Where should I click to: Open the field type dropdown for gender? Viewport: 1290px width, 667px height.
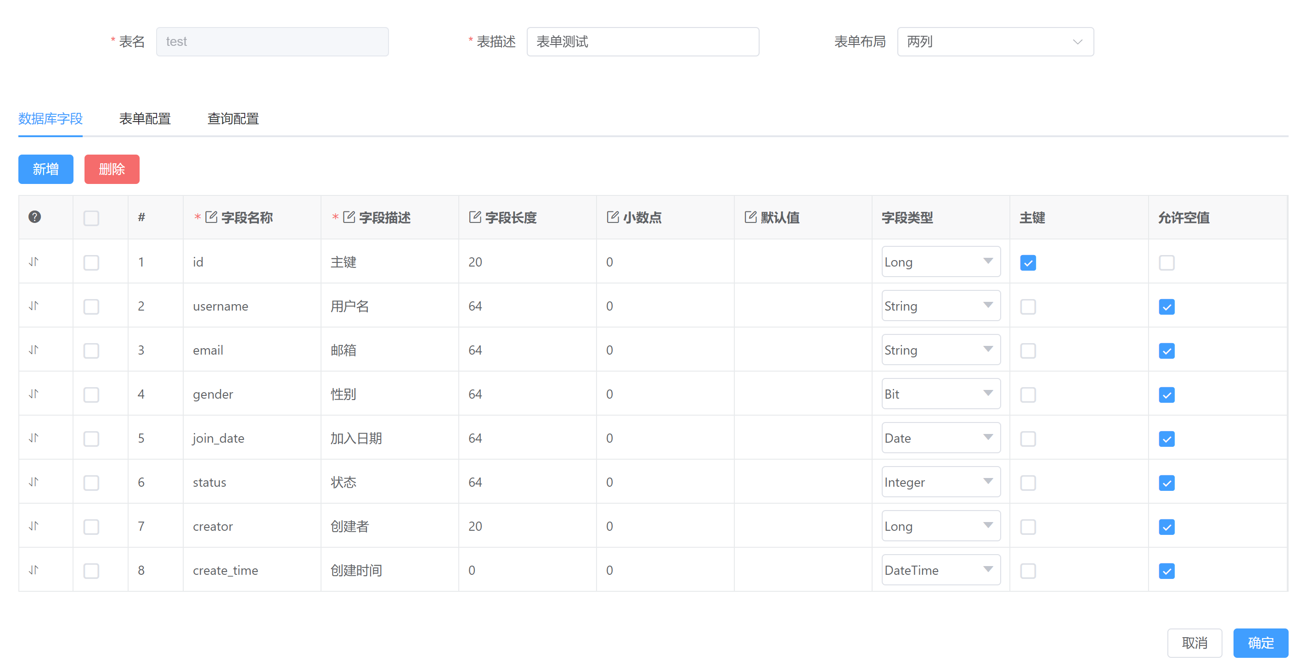(941, 394)
